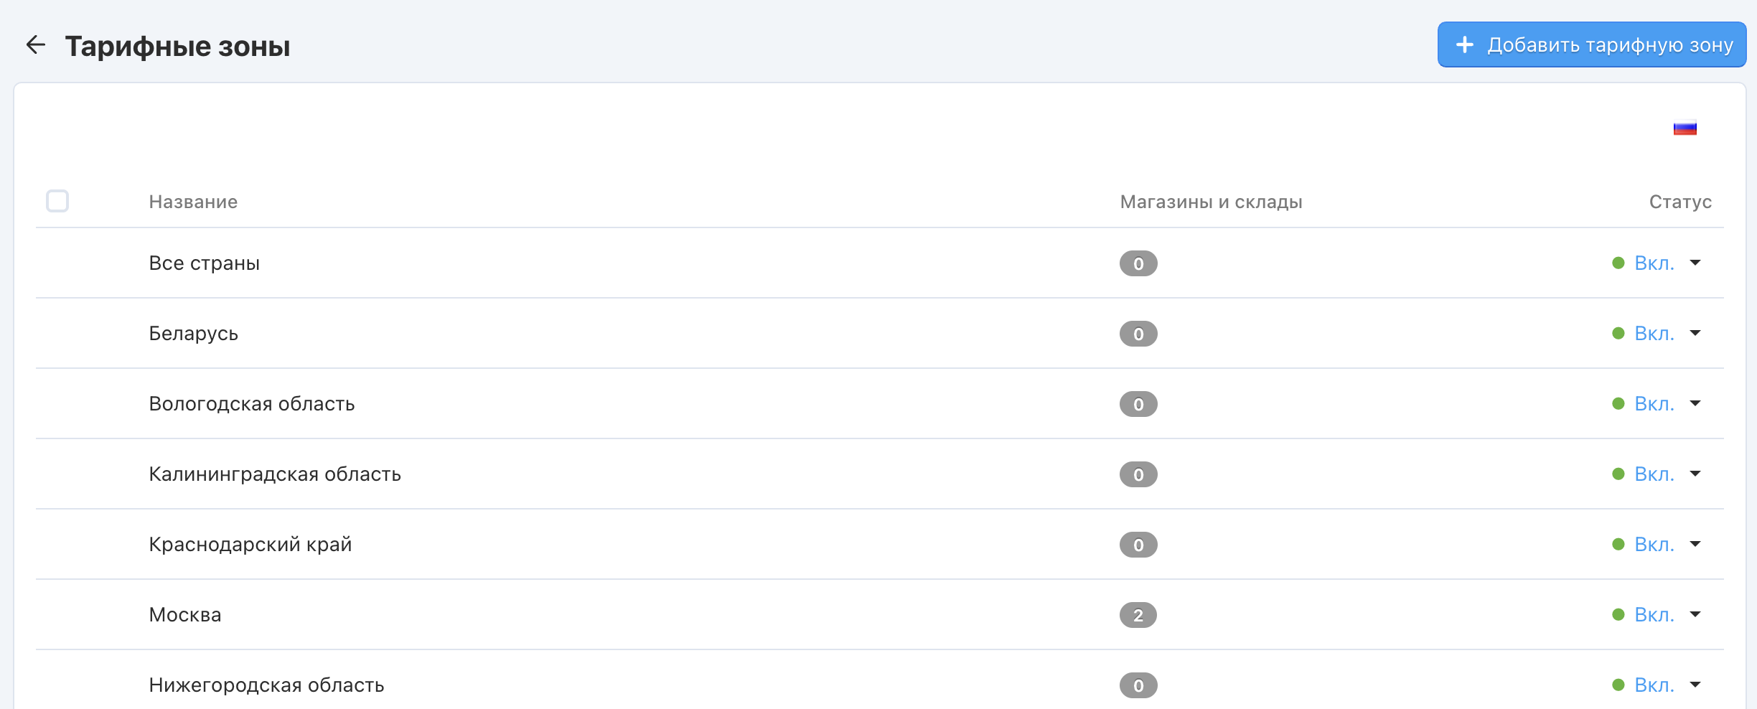
Task: Click the Магазины и склады column header
Action: click(1211, 202)
